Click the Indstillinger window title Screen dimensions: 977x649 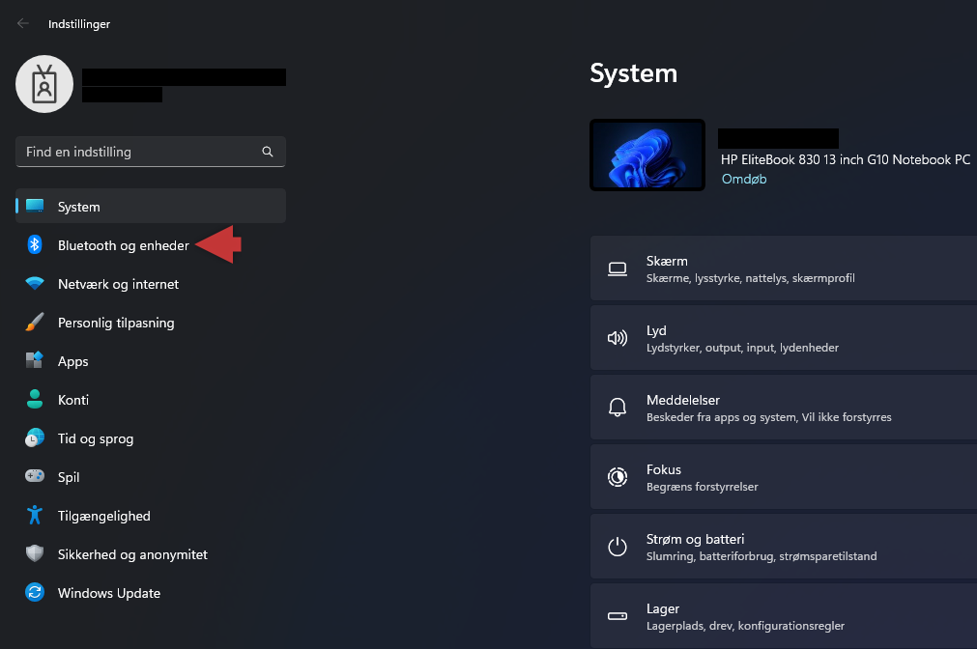point(79,24)
